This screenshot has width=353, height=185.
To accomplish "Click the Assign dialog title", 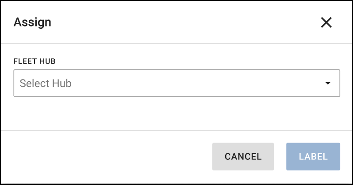I will (32, 22).
